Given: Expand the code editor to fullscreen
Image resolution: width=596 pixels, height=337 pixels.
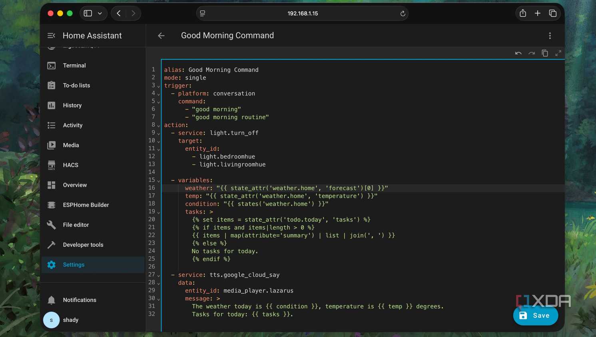Looking at the screenshot, I should (558, 53).
